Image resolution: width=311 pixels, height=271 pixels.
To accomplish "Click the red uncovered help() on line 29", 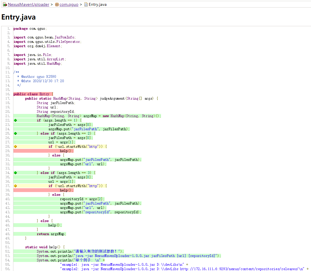I will click(x=66, y=151).
